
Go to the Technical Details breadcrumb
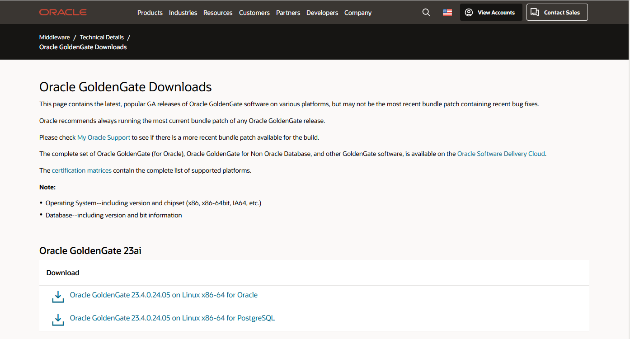[102, 37]
